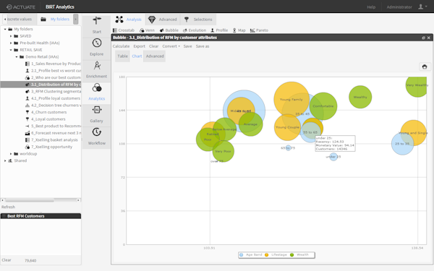Open 1_Sales Revenue by Product crosstab
The width and height of the screenshot is (434, 271).
pyautogui.click(x=53, y=64)
